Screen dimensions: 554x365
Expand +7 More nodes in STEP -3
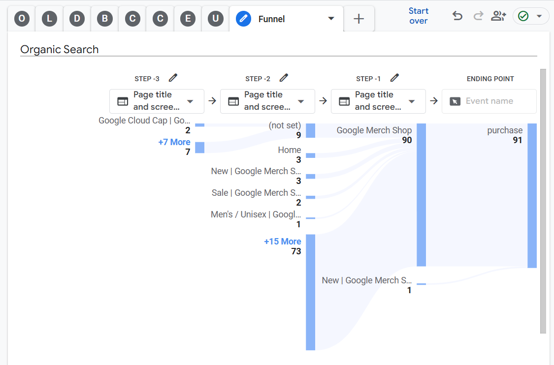174,142
